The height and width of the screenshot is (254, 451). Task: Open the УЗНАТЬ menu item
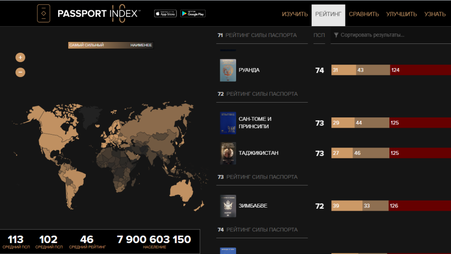435,14
